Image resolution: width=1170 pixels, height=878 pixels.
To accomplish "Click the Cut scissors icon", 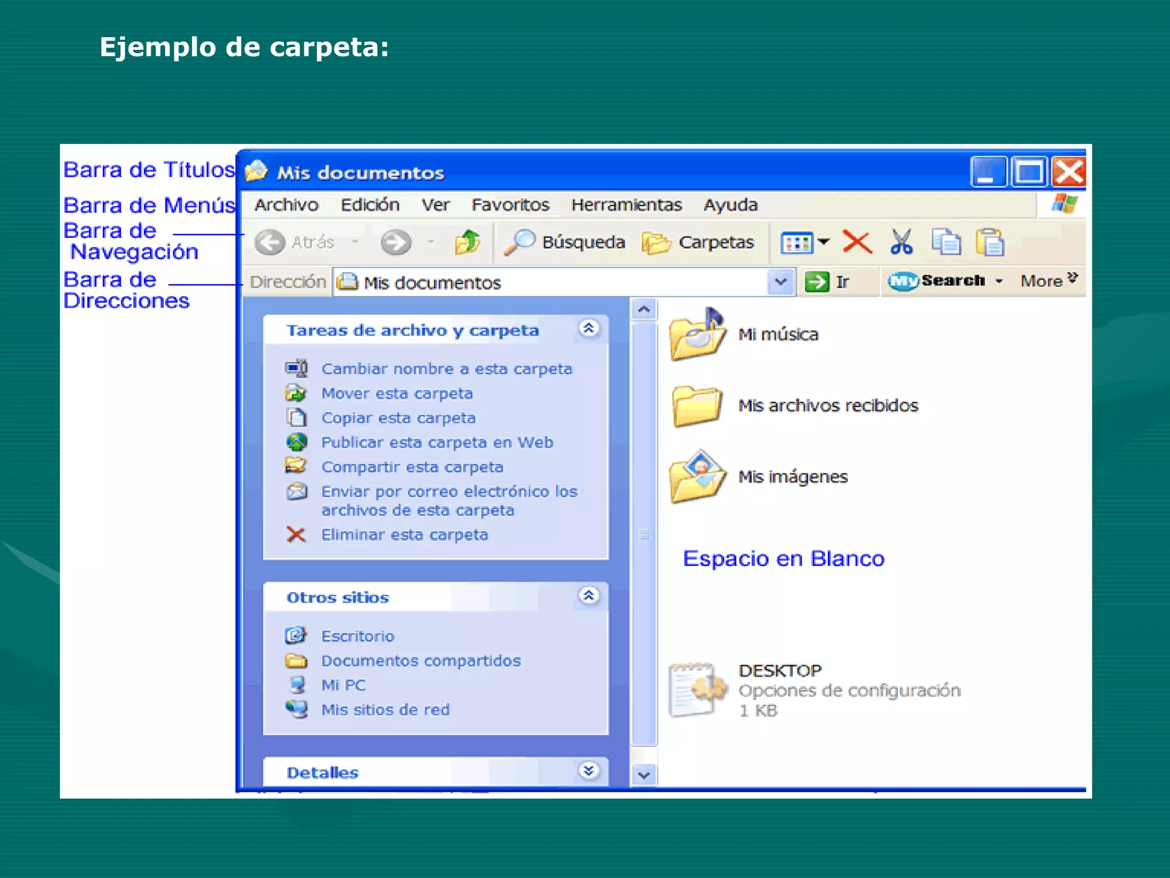I will coord(901,242).
